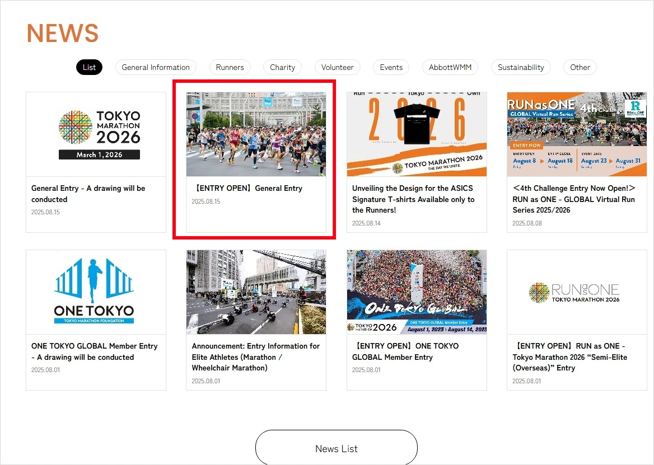
Task: Open ONE TOKYO logo thumbnail
Action: 96,292
